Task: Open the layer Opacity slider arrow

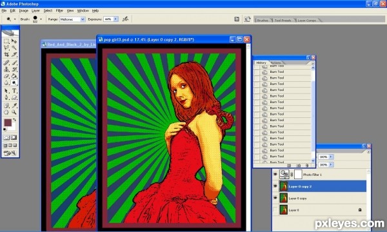Action: [331, 157]
